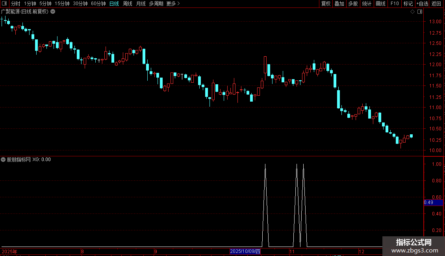Click the month 8 label on time axis
The width and height of the screenshot is (445, 256).
click(x=82, y=251)
